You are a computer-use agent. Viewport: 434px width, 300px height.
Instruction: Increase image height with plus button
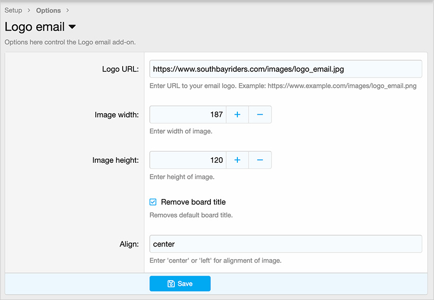237,160
